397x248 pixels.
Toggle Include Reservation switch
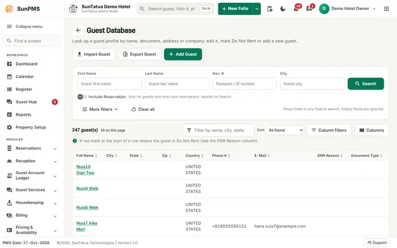click(82, 96)
